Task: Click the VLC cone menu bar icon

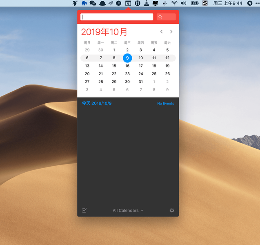Action: pos(147,3)
